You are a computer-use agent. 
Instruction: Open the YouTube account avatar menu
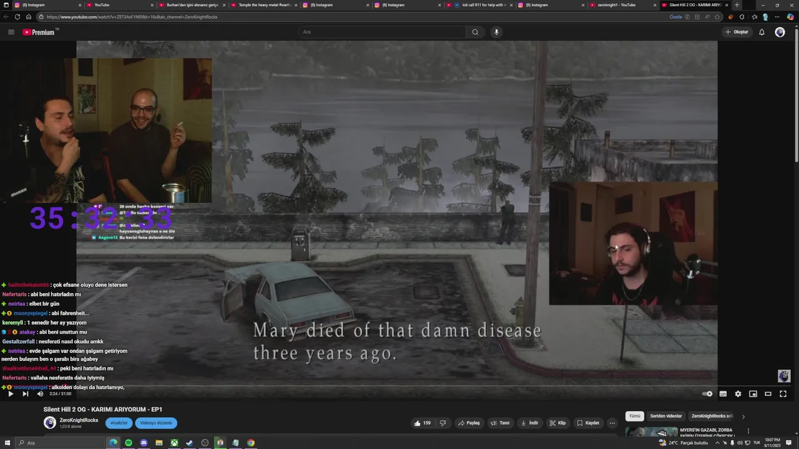point(780,32)
